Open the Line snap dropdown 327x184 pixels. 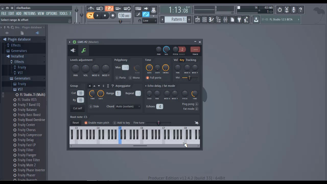click(149, 21)
